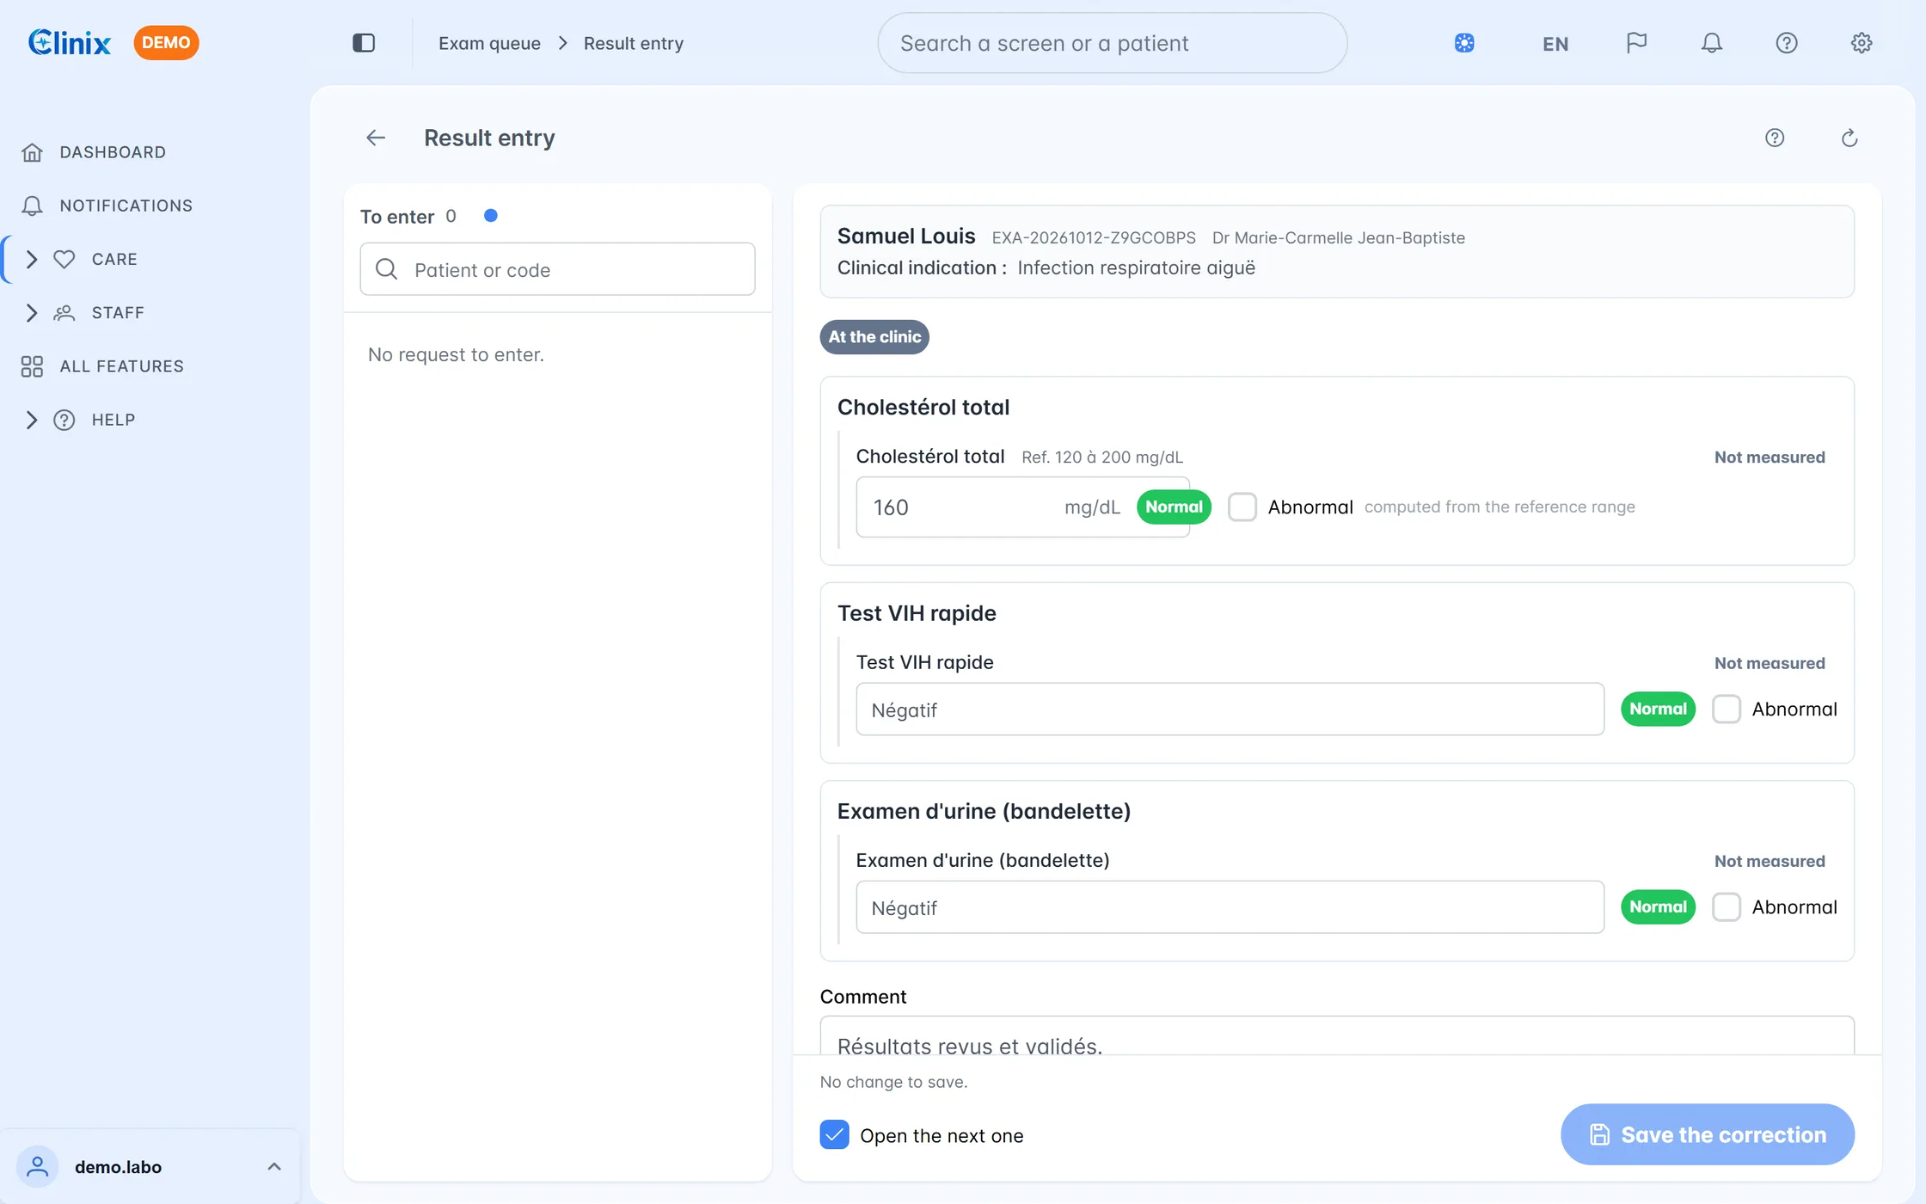Click Save the correction button
Viewport: 1926px width, 1204px height.
click(1707, 1134)
